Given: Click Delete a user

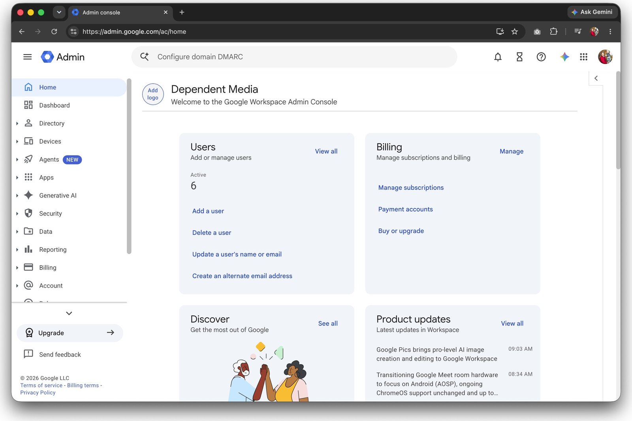Looking at the screenshot, I should [x=212, y=233].
